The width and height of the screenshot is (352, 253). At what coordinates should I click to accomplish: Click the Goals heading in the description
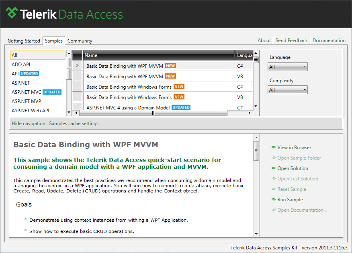[x=24, y=204]
